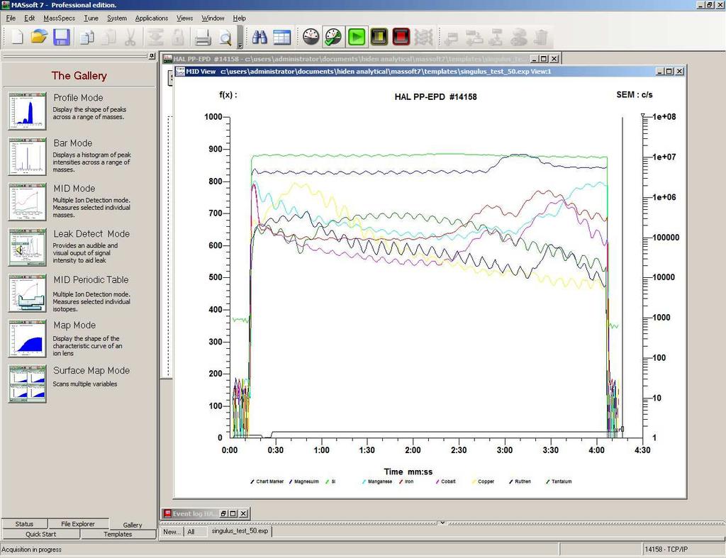Click the gauge with green checkmark icon
The height and width of the screenshot is (558, 726).
[333, 37]
